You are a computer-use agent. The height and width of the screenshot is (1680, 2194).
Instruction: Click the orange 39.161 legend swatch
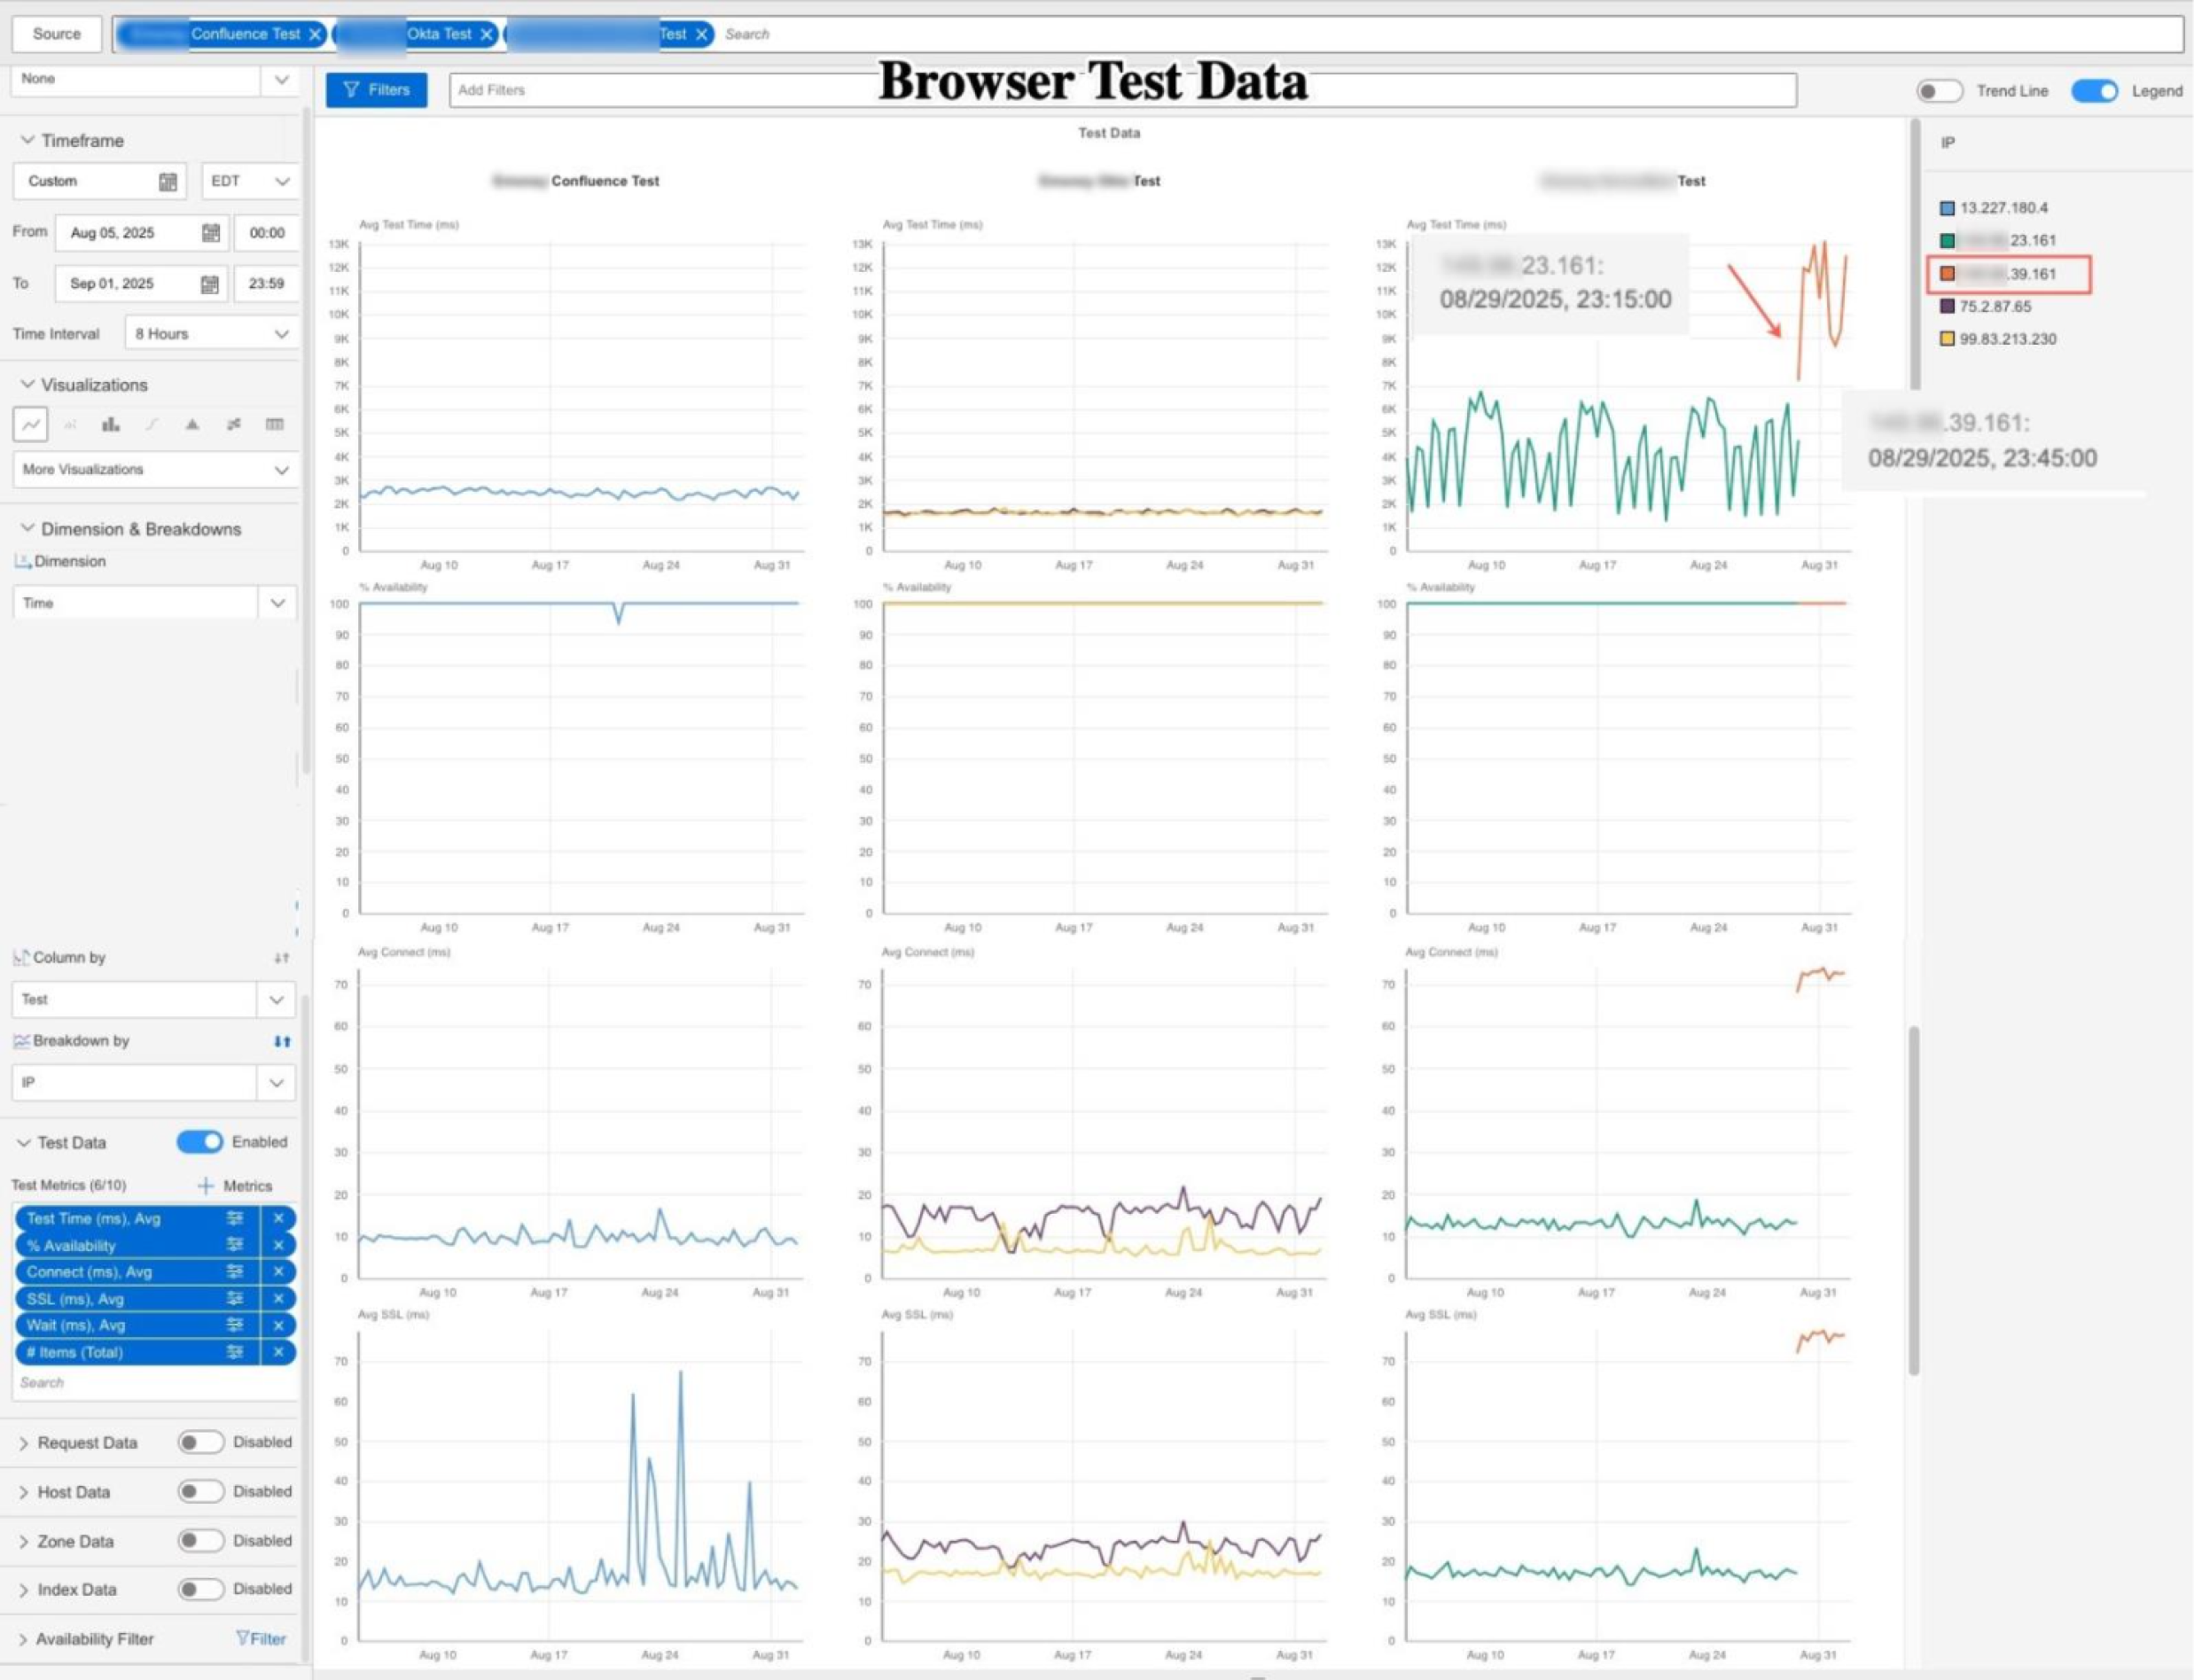(x=1947, y=273)
